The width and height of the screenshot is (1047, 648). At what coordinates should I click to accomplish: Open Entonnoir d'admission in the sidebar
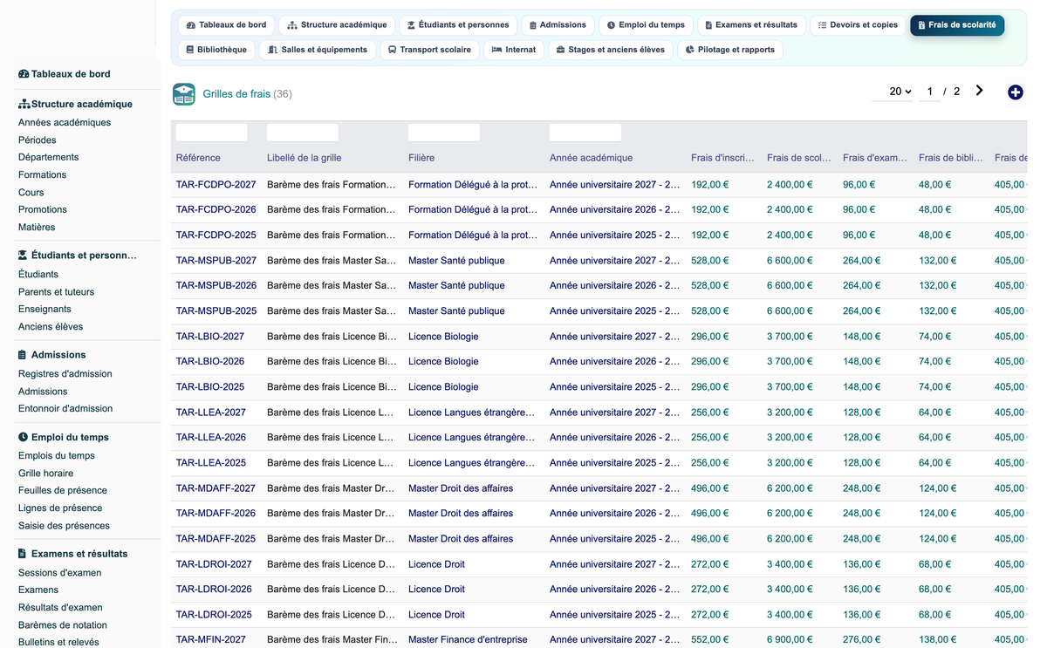[x=65, y=409]
